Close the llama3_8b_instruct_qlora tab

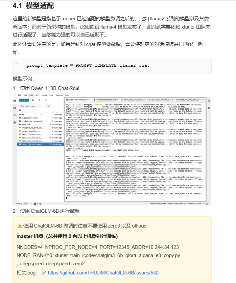[172, 99]
